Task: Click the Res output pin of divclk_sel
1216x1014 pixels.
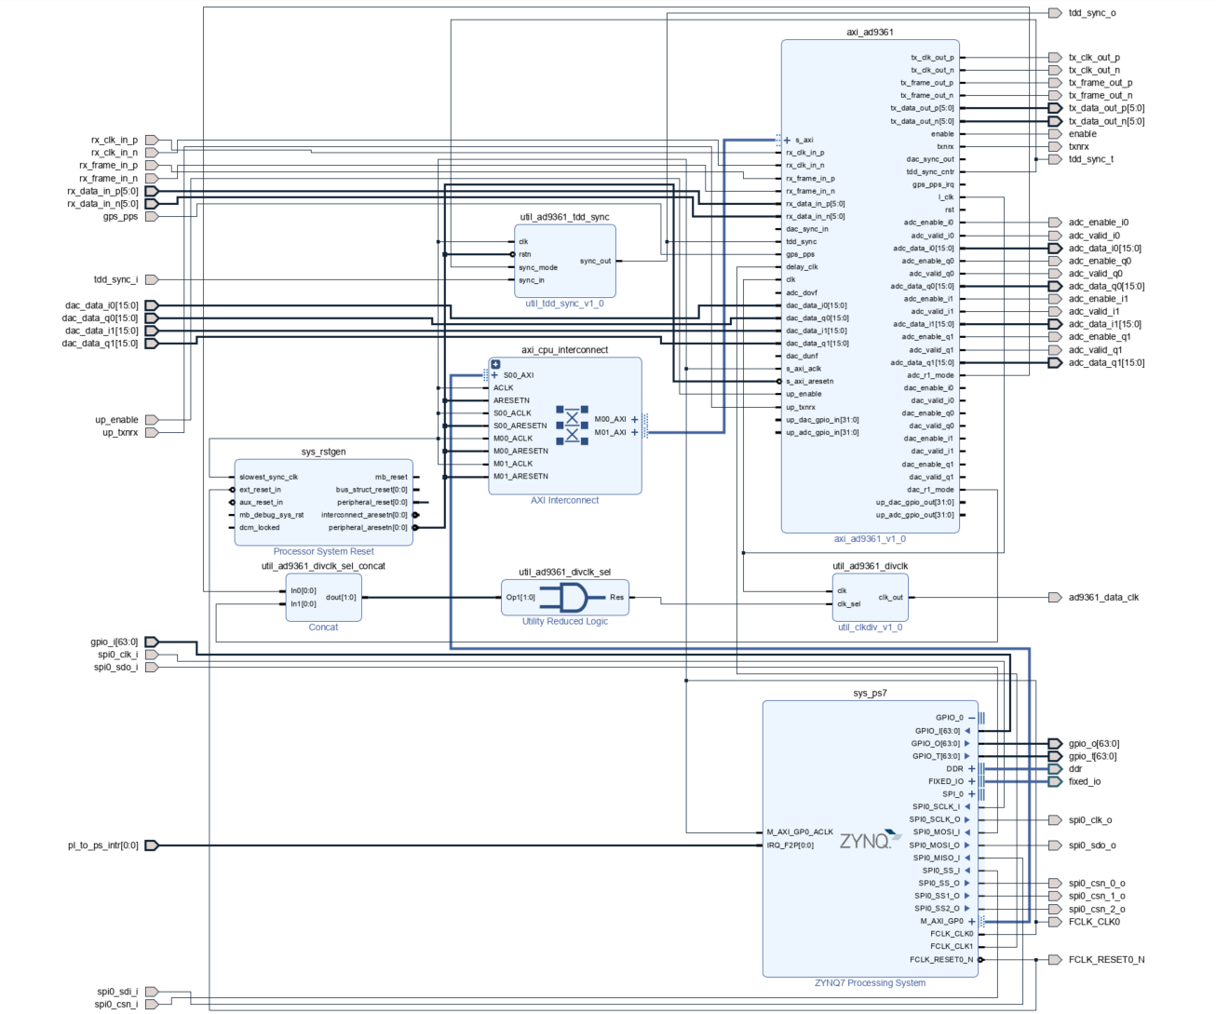Action: (x=616, y=598)
